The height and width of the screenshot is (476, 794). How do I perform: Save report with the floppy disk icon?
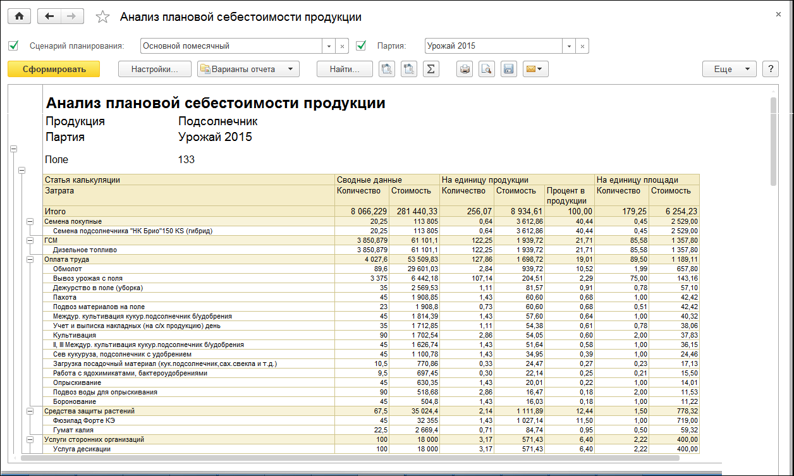tap(508, 69)
